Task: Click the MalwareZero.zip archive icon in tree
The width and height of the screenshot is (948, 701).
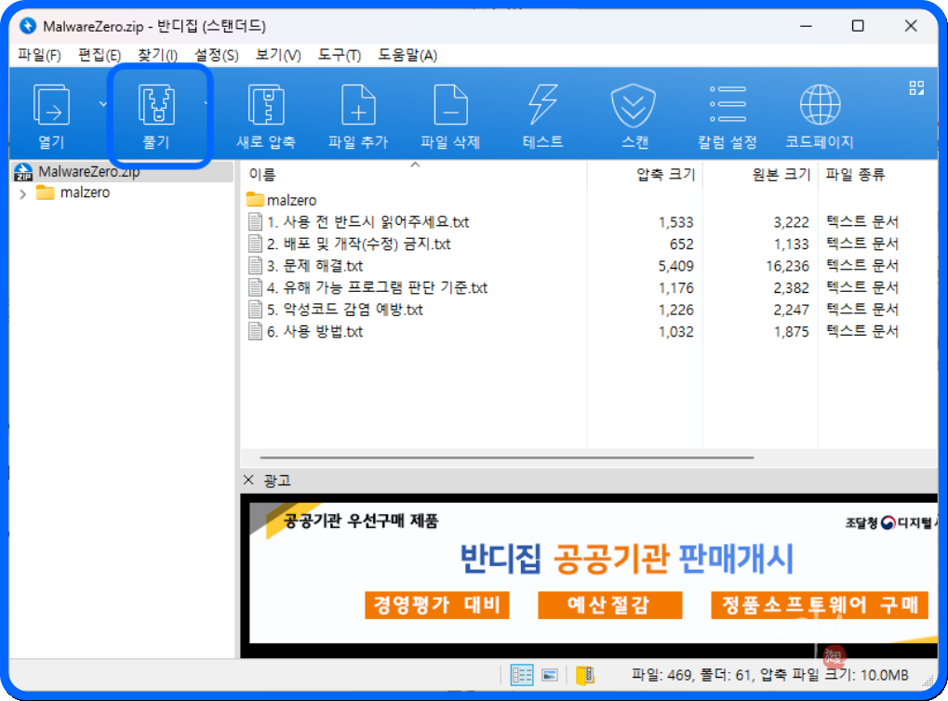Action: [x=23, y=172]
